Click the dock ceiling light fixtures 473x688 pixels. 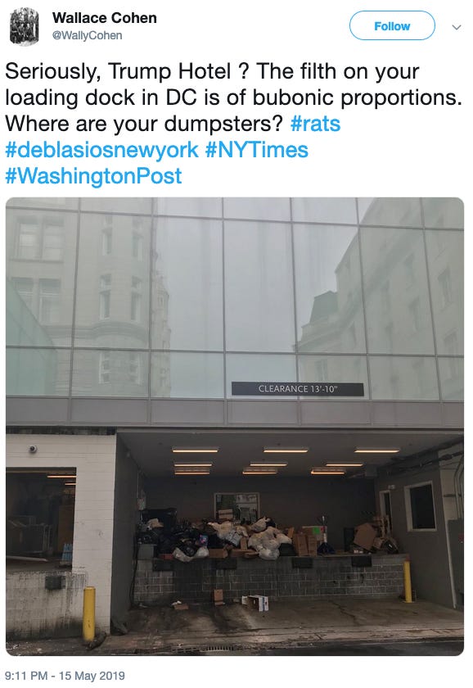(286, 460)
